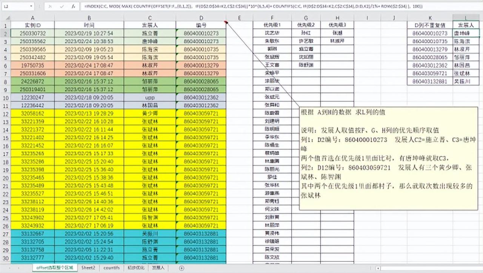Click cell with ID 32058162
The height and width of the screenshot is (273, 483).
click(33, 113)
